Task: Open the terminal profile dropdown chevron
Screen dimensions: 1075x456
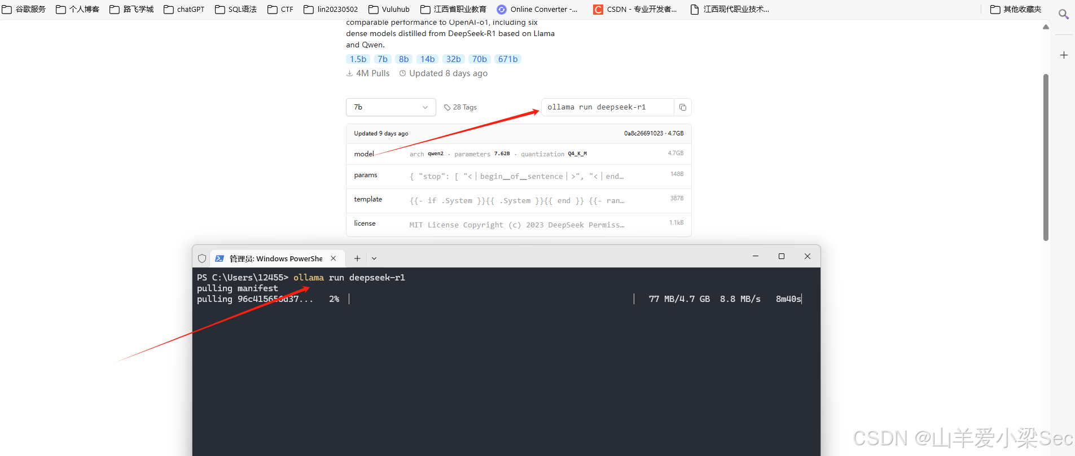Action: [x=374, y=258]
